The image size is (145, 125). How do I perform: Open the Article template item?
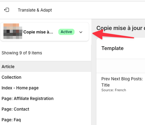coord(46,67)
